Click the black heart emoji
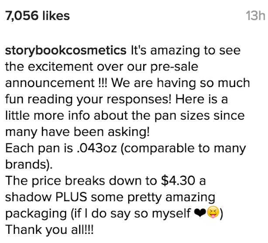The width and height of the screenshot is (268, 243). click(x=199, y=213)
